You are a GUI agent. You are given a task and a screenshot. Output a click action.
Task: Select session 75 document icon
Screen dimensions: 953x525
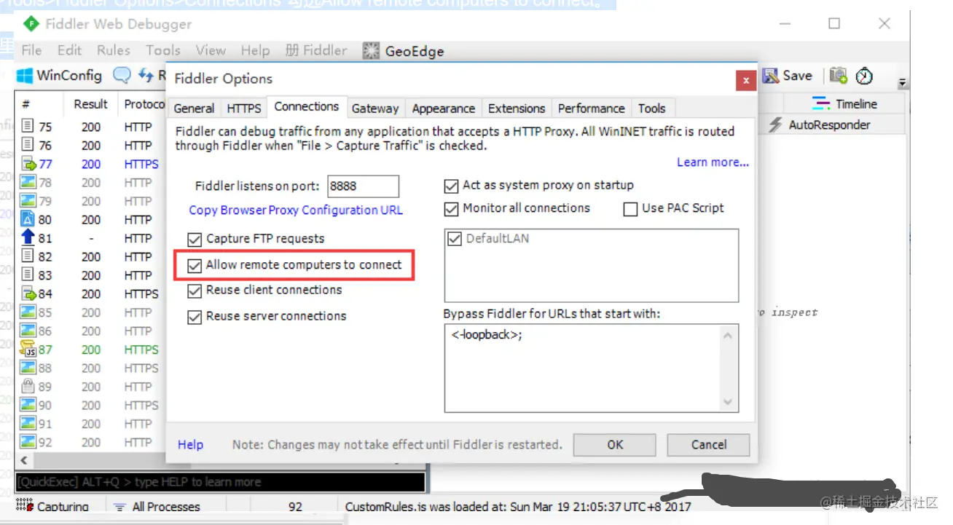point(28,127)
